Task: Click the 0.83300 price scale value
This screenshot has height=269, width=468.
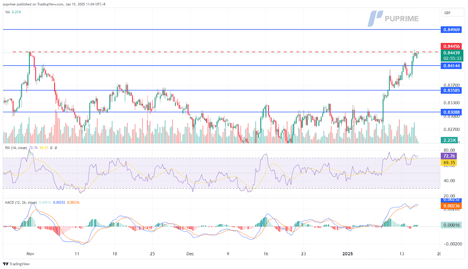Action: click(x=452, y=103)
